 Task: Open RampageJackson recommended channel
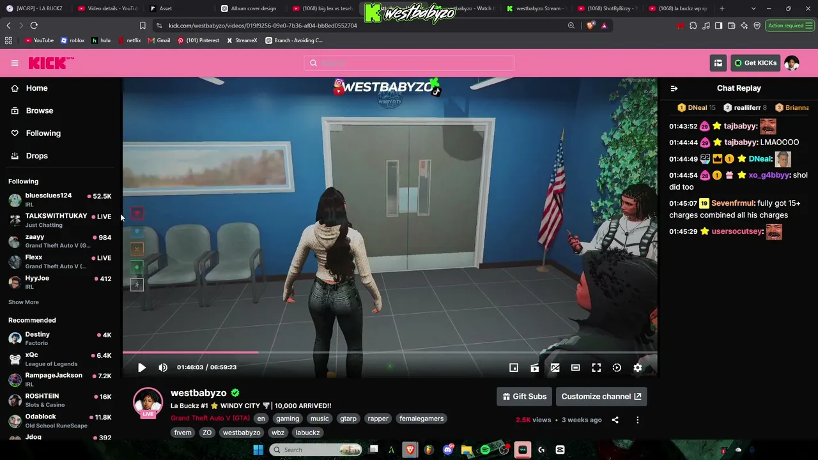pyautogui.click(x=60, y=379)
